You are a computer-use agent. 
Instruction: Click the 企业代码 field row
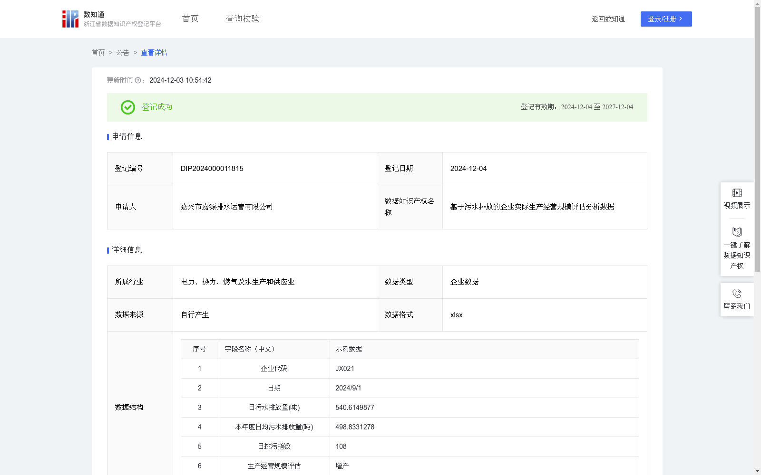(x=410, y=369)
